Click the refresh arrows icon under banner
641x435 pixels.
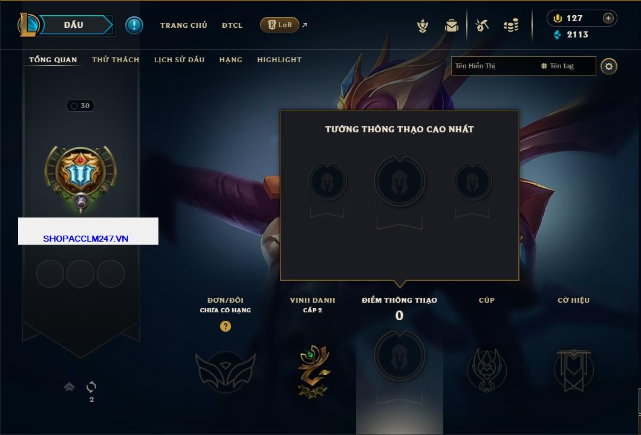[x=91, y=387]
